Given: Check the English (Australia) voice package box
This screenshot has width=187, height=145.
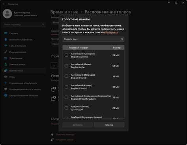Looking at the screenshot, I should pyautogui.click(x=66, y=55).
